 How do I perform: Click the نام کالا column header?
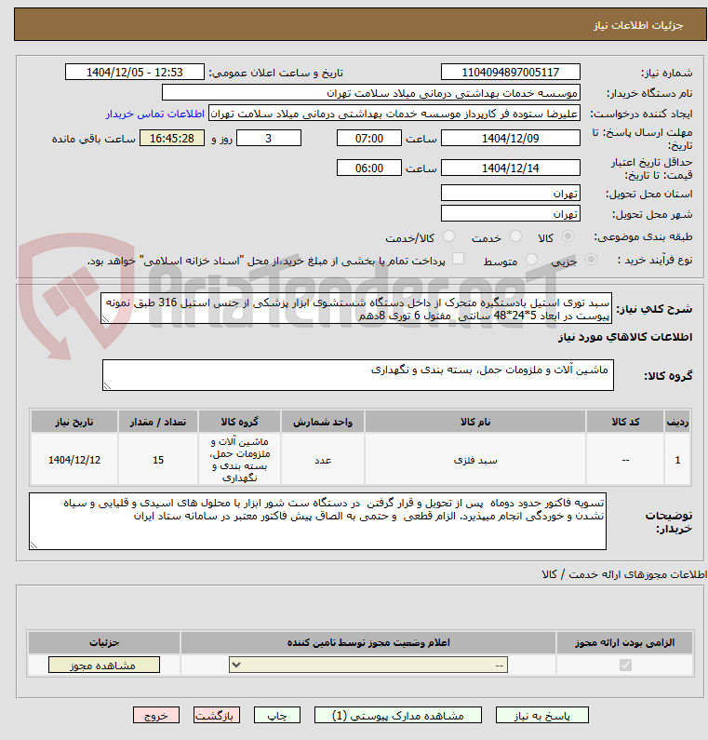475,422
